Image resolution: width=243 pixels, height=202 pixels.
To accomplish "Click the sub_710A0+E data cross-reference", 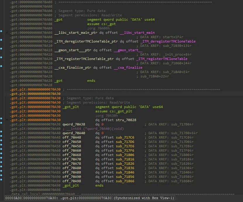I will (176, 72).
